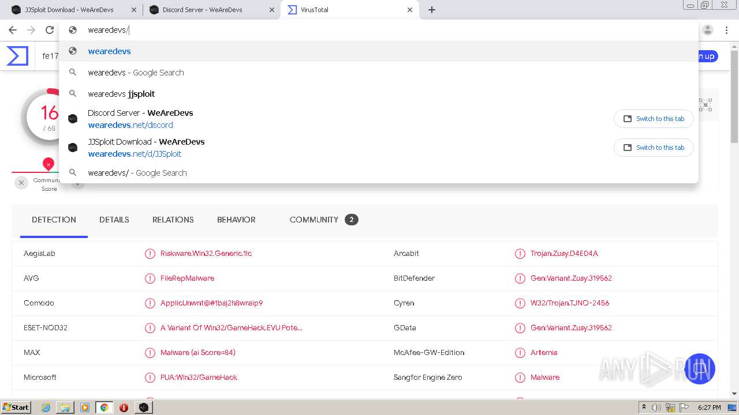739x415 pixels.
Task: Switch to the Discord Server - WeAreDevs tab
Action: click(211, 10)
